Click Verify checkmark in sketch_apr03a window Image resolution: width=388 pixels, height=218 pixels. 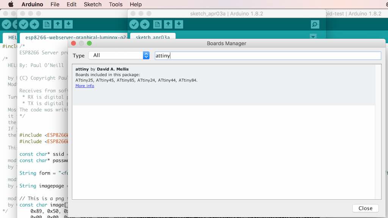[134, 24]
